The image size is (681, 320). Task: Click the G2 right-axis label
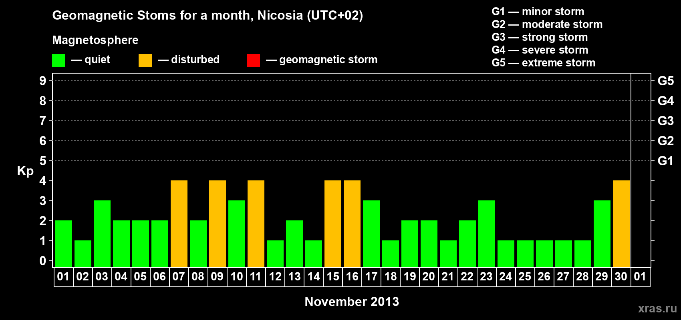(666, 141)
